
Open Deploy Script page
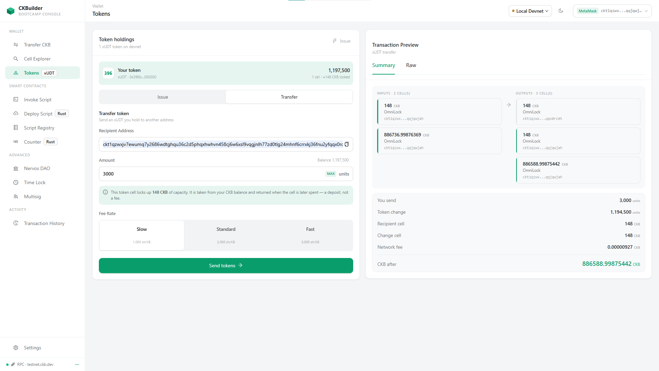coord(43,114)
